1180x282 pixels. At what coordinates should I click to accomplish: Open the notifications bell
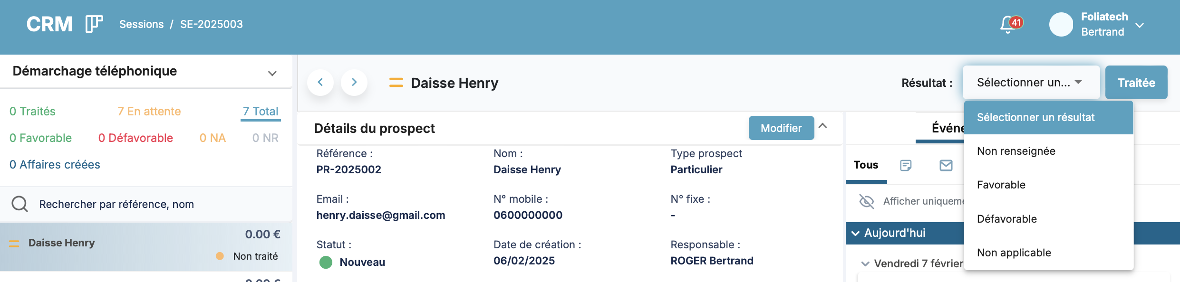(1008, 24)
